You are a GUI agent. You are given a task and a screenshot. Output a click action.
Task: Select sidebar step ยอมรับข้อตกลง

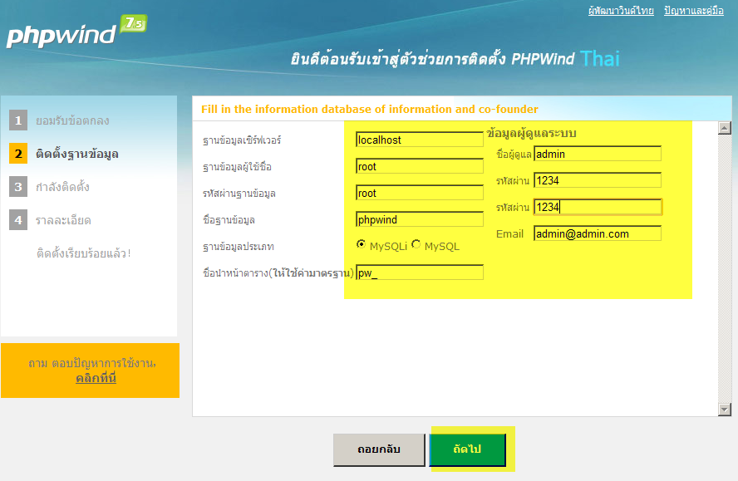pyautogui.click(x=72, y=120)
